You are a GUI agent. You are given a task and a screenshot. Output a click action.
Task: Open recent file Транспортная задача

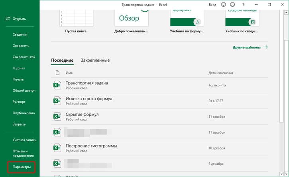coord(159,85)
